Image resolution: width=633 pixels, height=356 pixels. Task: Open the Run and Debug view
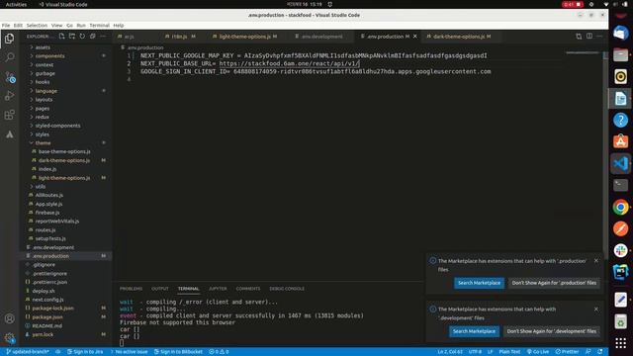pos(9,96)
